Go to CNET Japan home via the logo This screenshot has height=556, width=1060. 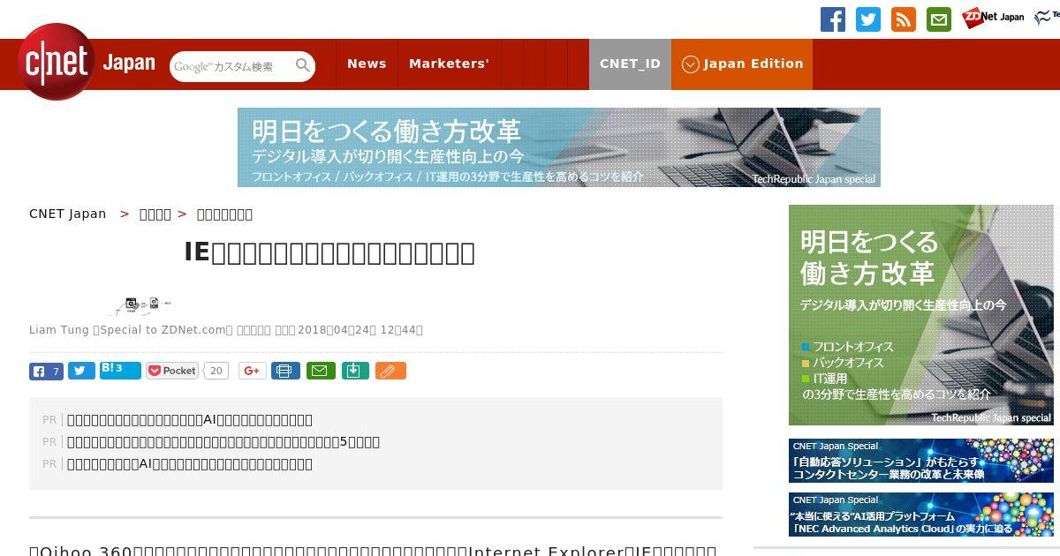point(87,62)
